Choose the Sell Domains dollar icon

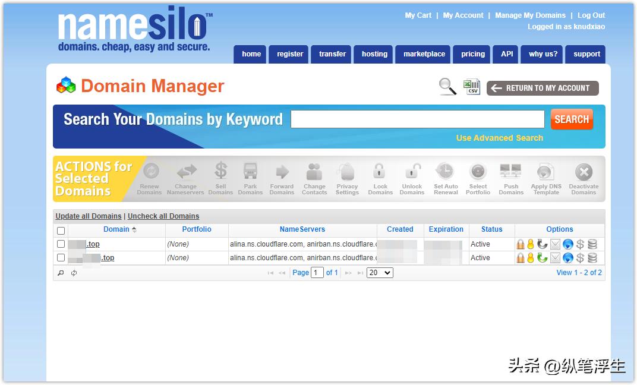click(x=220, y=171)
